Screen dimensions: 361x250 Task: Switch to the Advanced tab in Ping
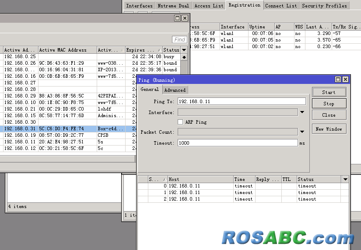pos(175,90)
